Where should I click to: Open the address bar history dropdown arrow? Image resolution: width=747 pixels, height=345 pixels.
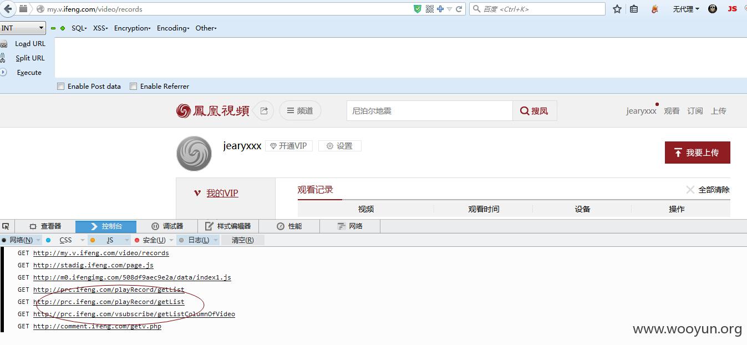(450, 9)
